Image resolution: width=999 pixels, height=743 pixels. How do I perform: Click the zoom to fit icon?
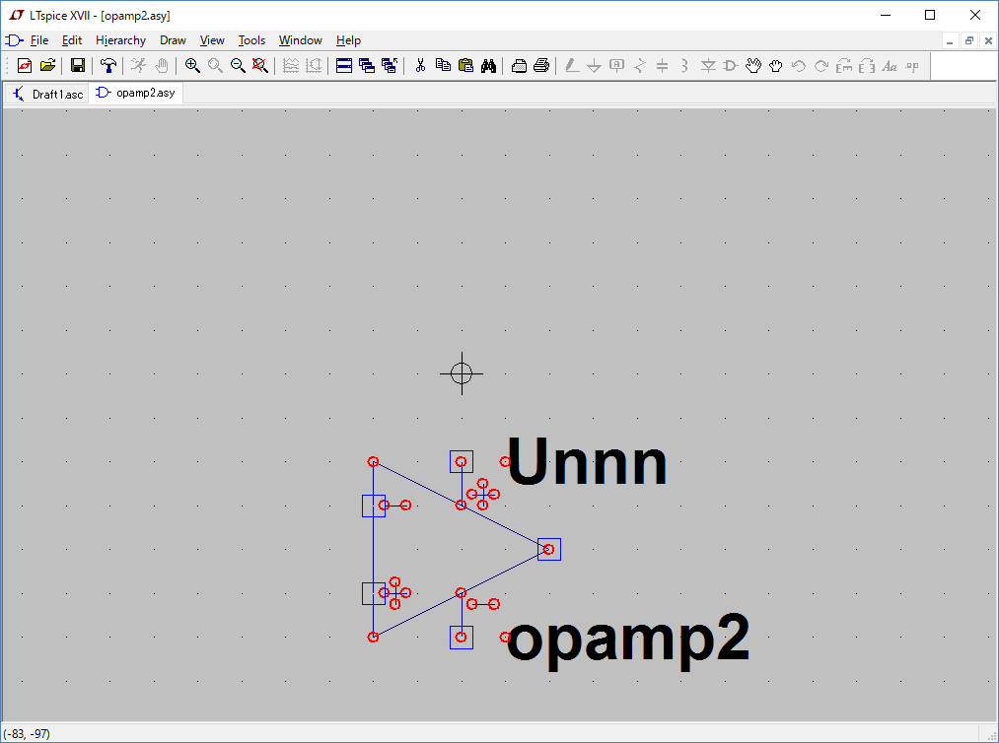[259, 66]
